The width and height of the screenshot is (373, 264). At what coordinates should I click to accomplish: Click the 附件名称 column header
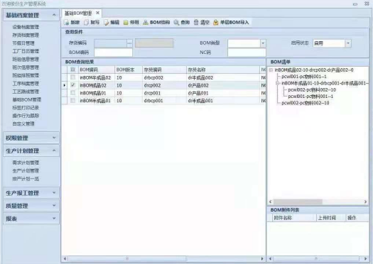tap(294, 218)
